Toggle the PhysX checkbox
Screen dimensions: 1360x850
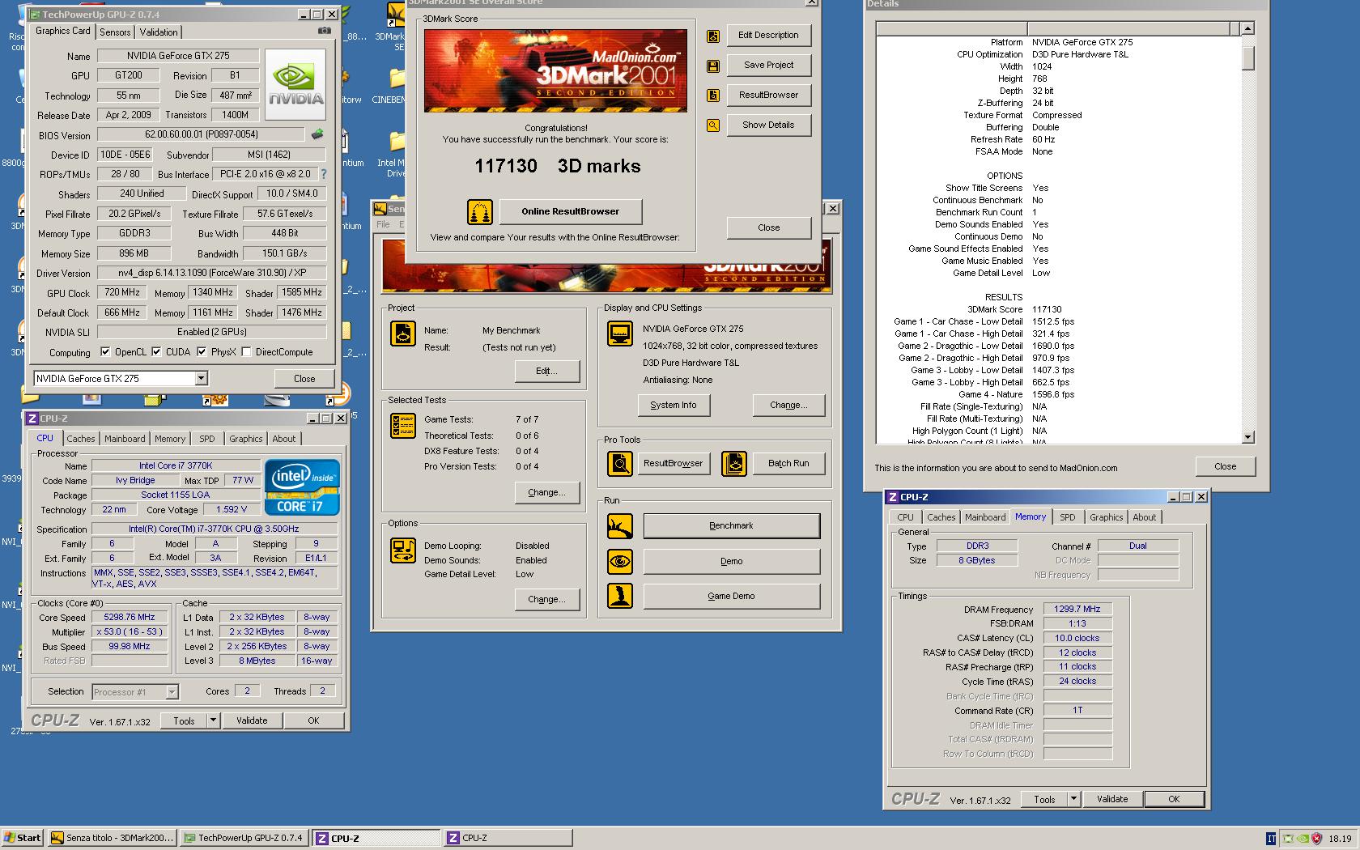click(x=202, y=352)
